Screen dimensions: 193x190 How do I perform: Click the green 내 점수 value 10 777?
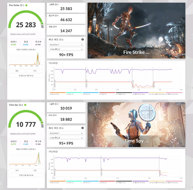(x=13, y=144)
